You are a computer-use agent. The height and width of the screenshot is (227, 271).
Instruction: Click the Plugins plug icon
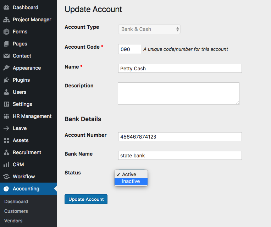(x=6, y=80)
